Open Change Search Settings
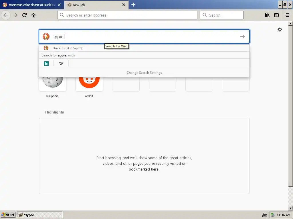 (x=144, y=73)
